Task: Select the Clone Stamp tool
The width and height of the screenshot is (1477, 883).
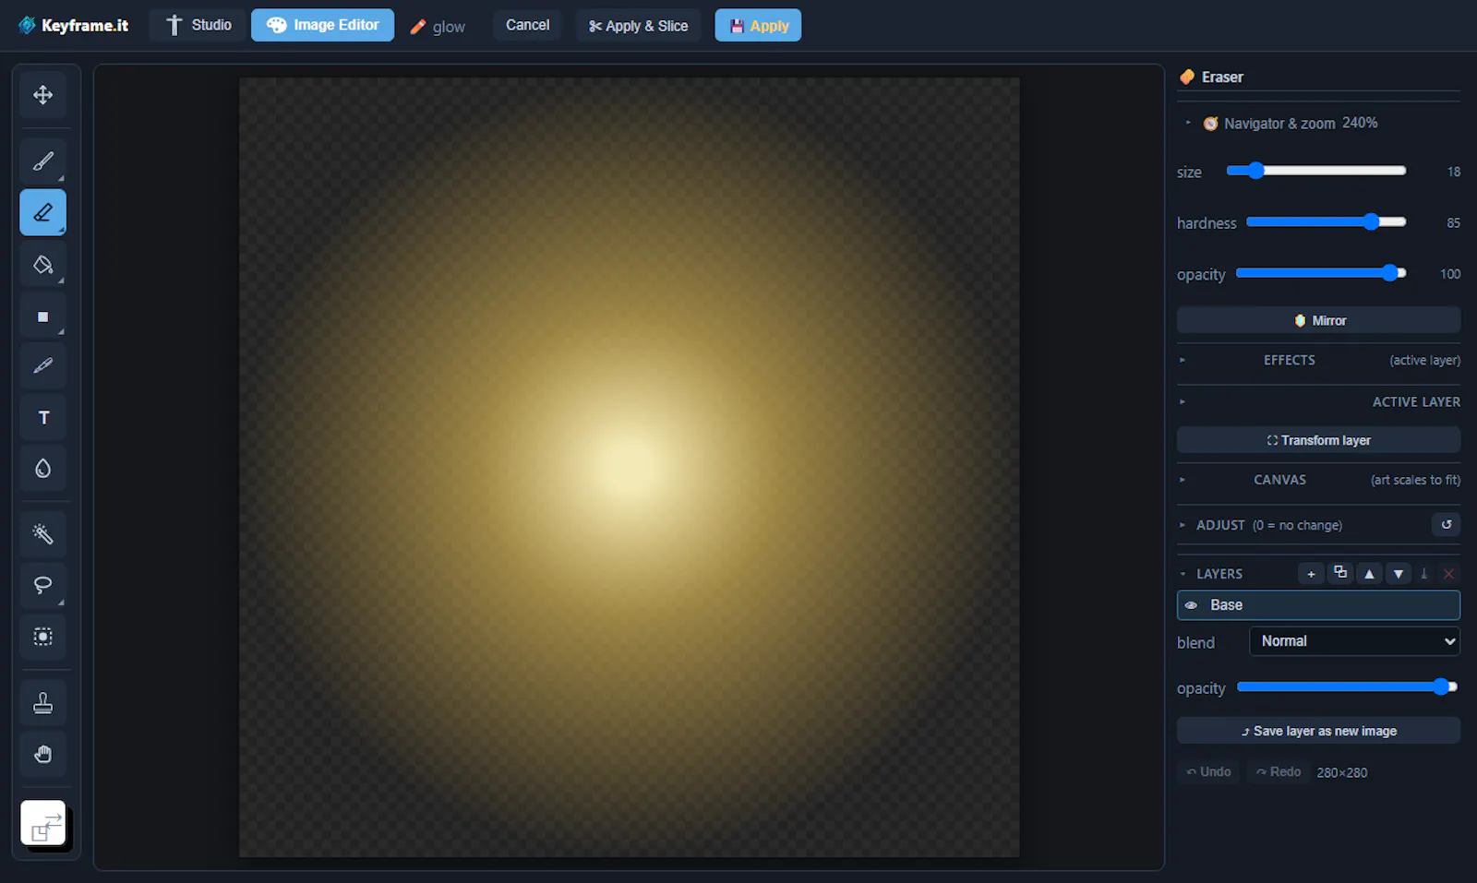Action: [42, 703]
